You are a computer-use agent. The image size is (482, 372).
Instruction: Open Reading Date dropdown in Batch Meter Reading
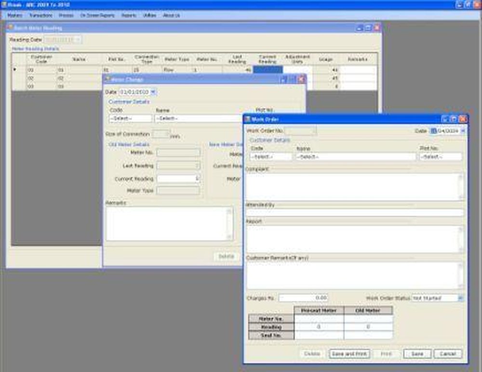point(78,40)
